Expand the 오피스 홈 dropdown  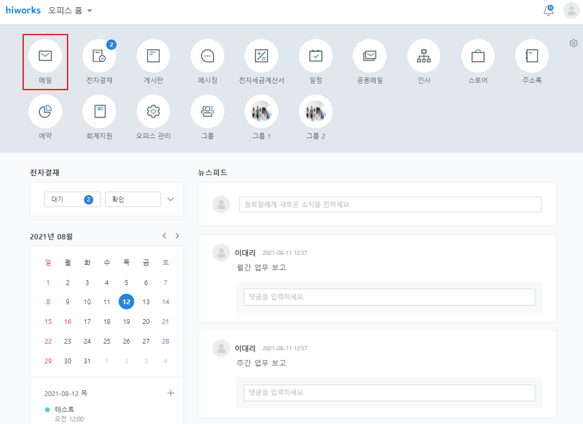70,11
